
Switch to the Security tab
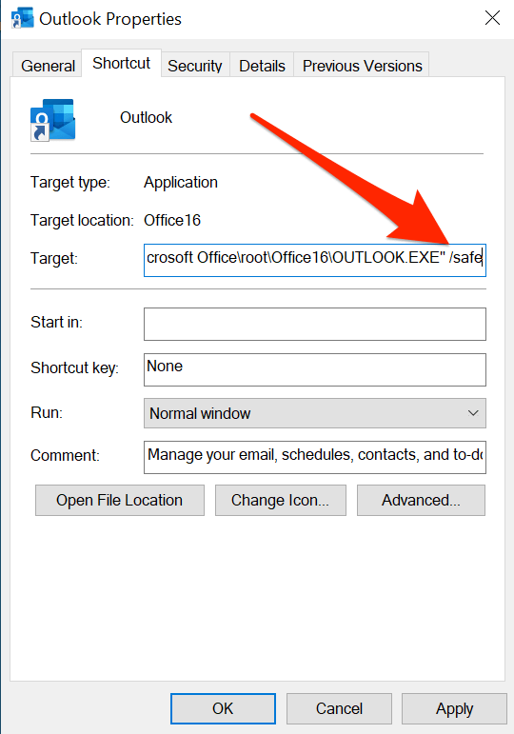point(195,66)
